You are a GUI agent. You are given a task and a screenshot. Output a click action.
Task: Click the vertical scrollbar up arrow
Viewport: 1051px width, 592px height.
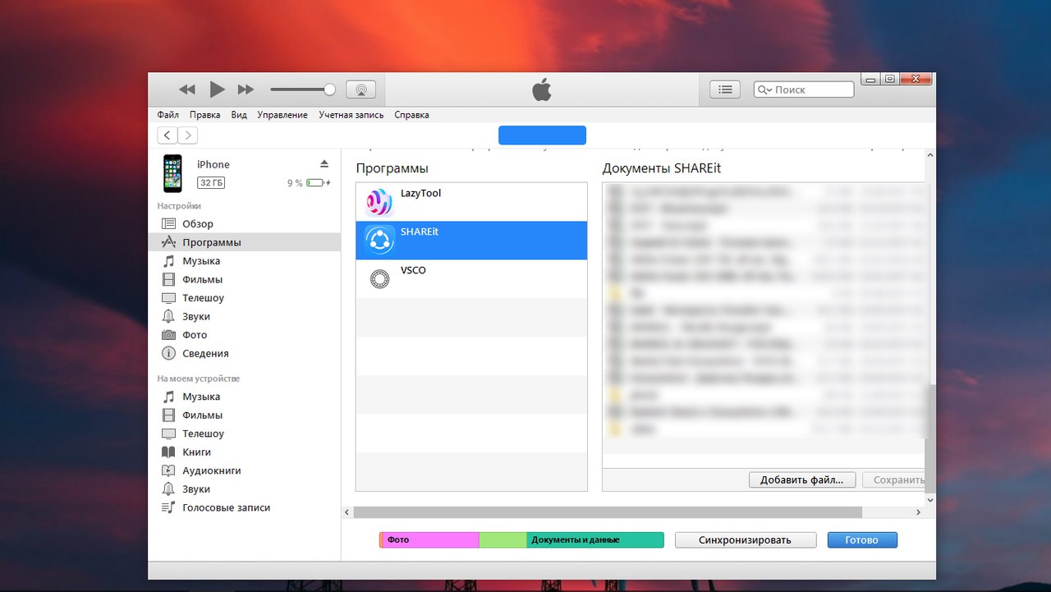[930, 155]
